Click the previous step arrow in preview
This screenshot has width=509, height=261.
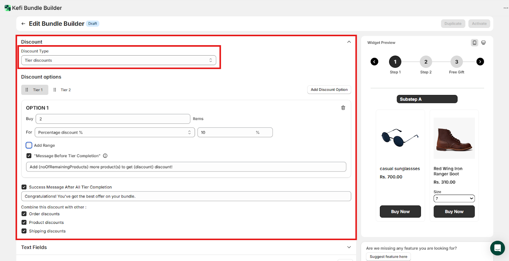point(374,62)
